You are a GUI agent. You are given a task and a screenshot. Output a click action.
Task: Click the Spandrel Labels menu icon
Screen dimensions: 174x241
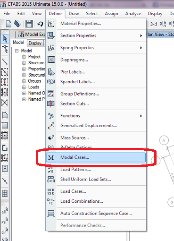pyautogui.click(x=51, y=82)
